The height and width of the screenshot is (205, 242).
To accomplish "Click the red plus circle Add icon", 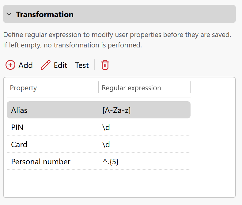I will coord(10,65).
